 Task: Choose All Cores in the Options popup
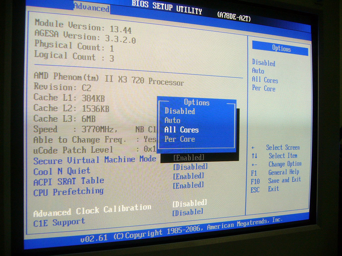[181, 130]
